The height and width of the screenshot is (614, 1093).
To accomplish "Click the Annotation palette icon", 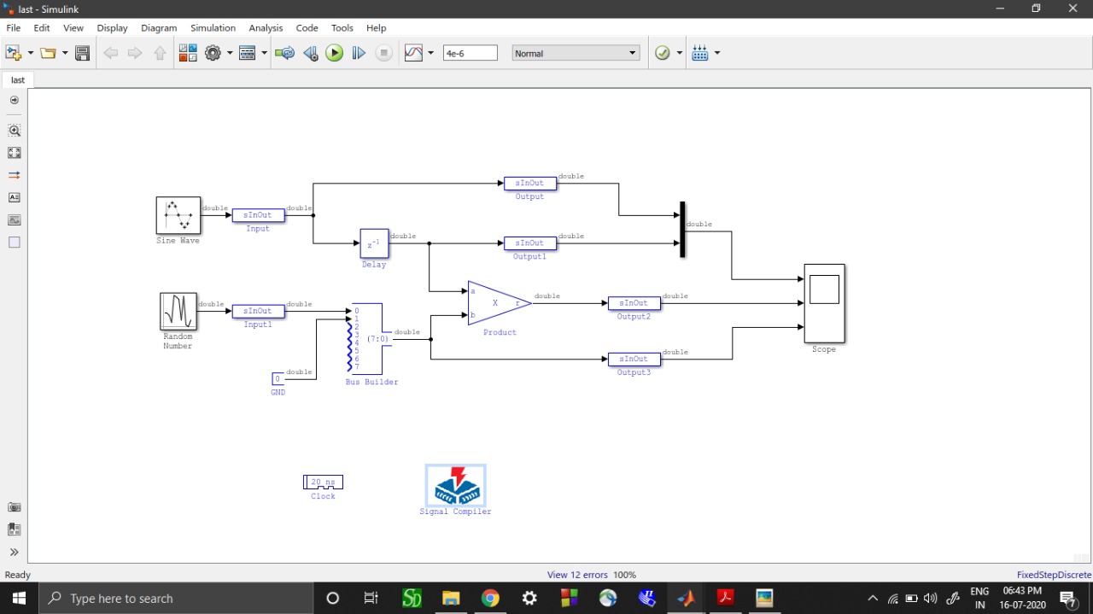I will coord(15,197).
